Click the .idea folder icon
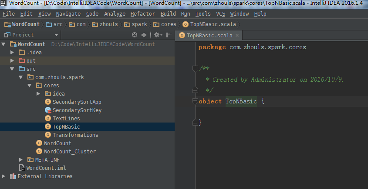This screenshot has width=368, height=189. 22,52
